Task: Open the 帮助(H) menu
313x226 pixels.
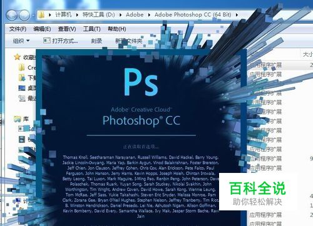Action: [x=116, y=29]
